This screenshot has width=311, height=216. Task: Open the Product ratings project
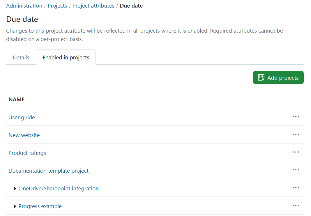pyautogui.click(x=27, y=153)
